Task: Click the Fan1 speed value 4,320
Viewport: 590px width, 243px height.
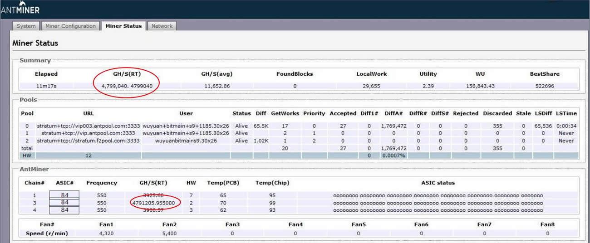Action: tap(106, 233)
